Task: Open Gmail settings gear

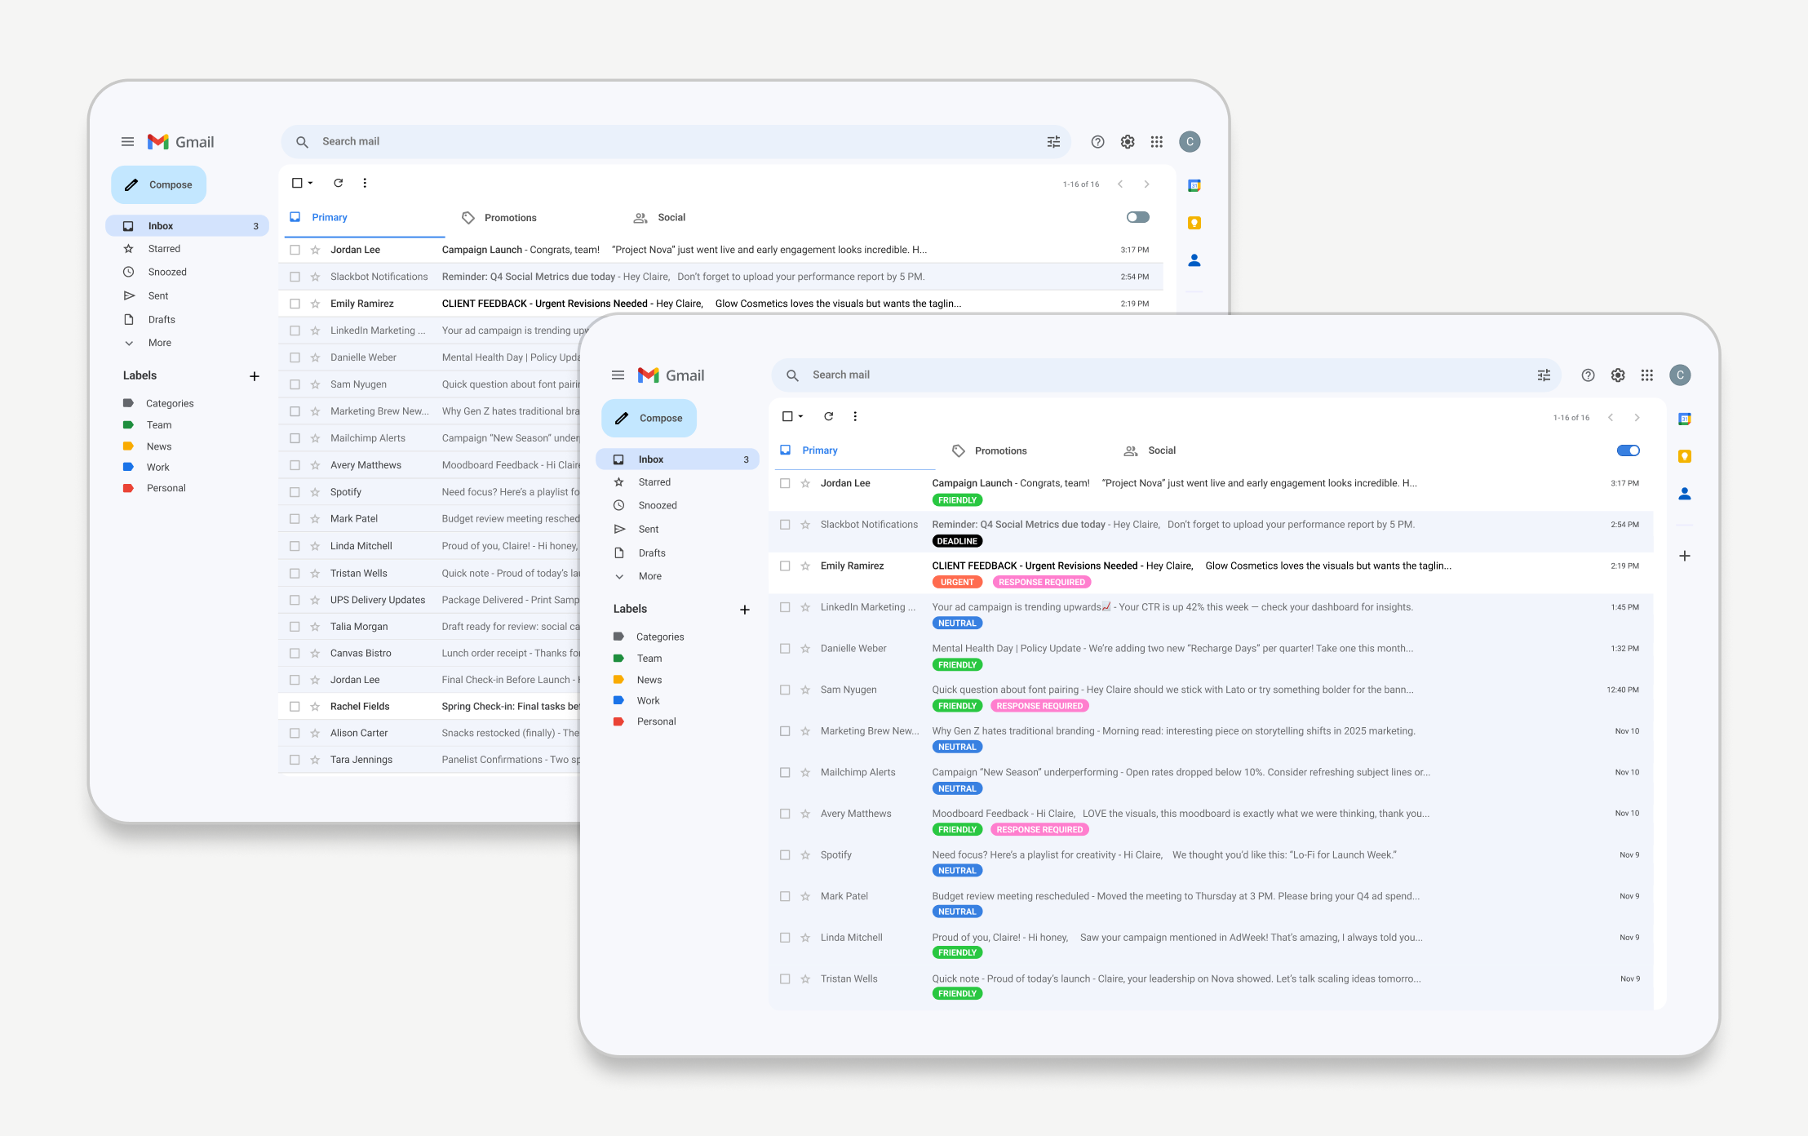Action: coord(1618,375)
